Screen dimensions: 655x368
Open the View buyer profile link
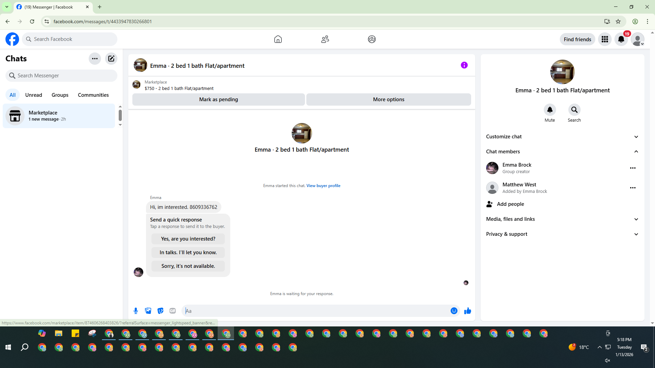[323, 186]
